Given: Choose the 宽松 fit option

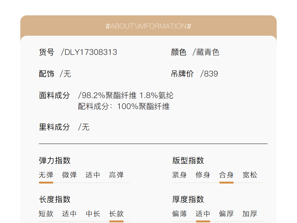Looking at the screenshot, I should [250, 175].
